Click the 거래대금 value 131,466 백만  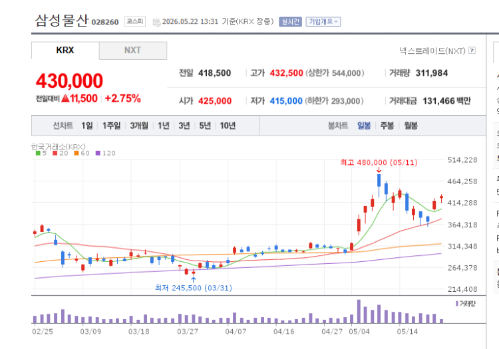[446, 101]
